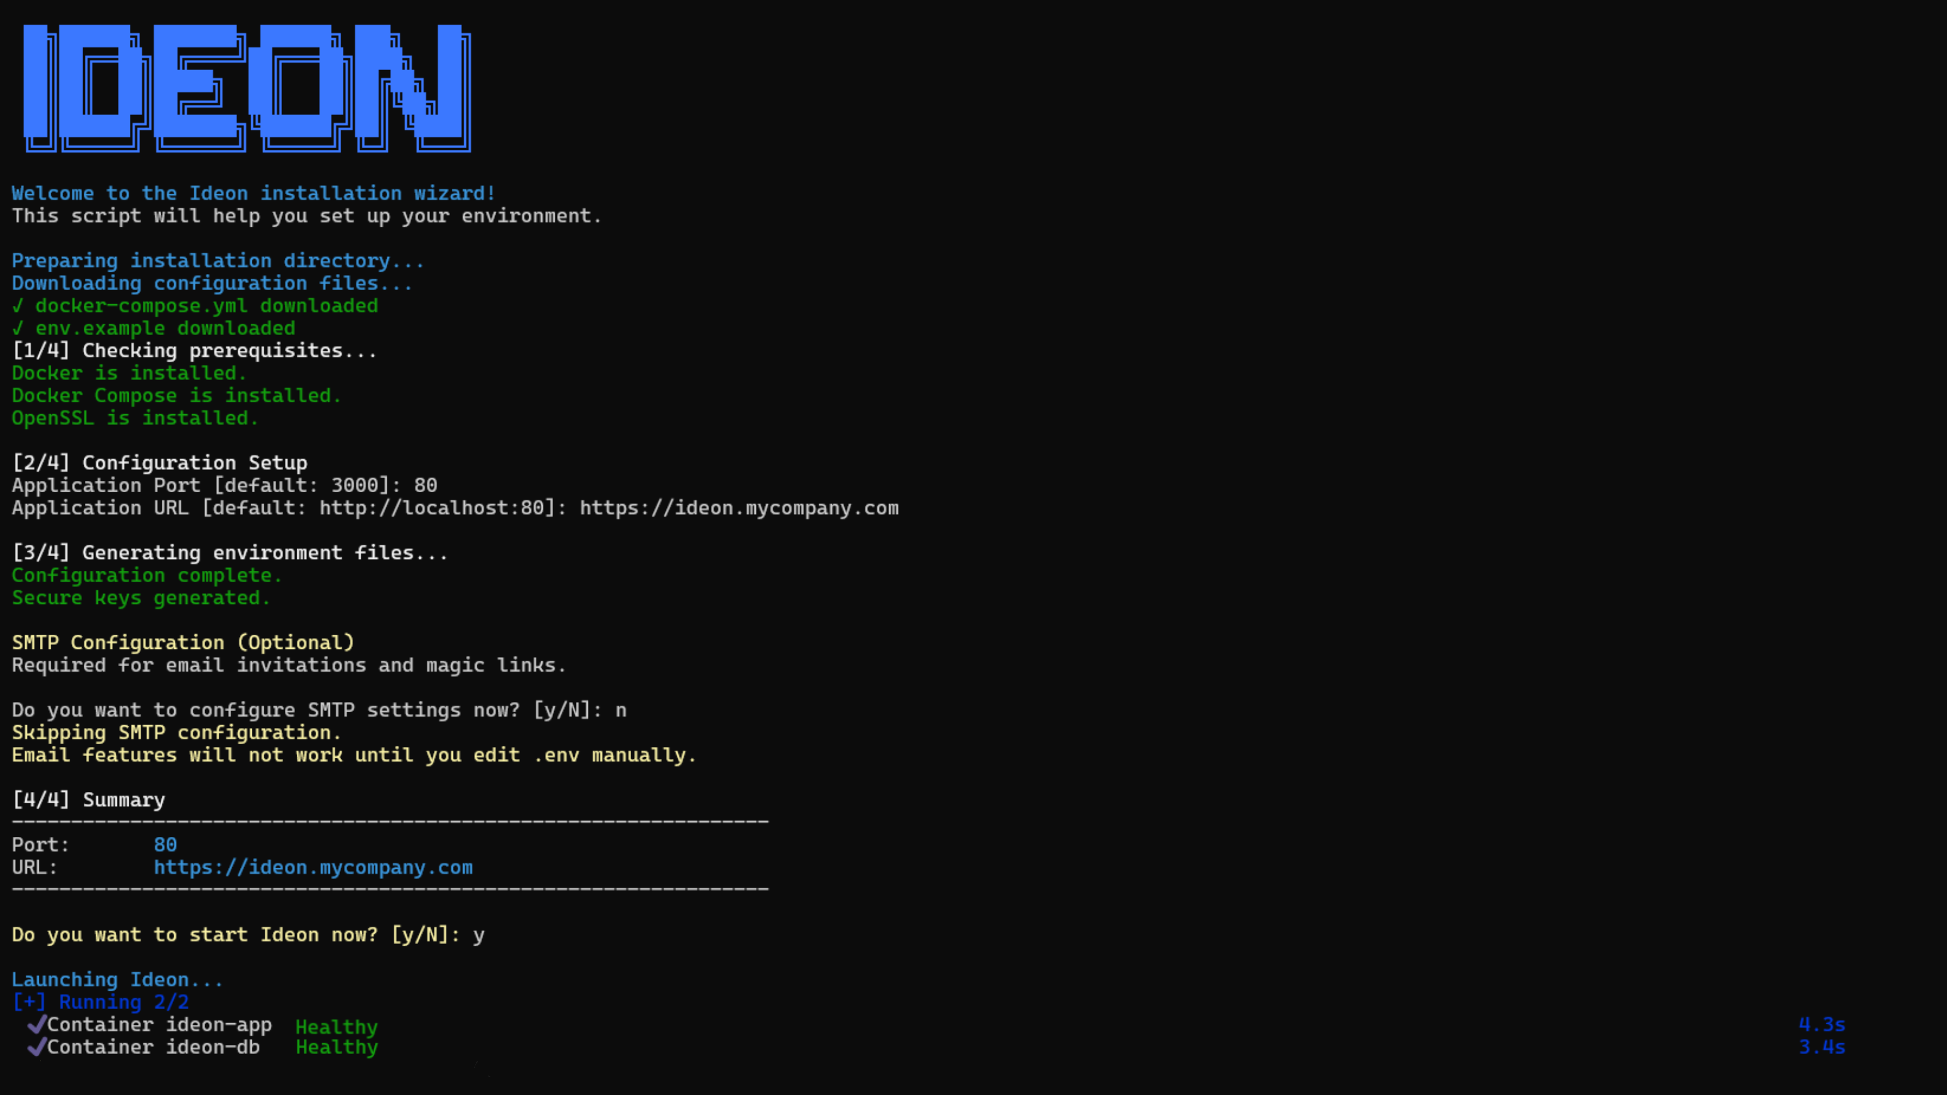Click the SMTP prompt answer n
This screenshot has height=1095, width=1947.
[x=620, y=710]
